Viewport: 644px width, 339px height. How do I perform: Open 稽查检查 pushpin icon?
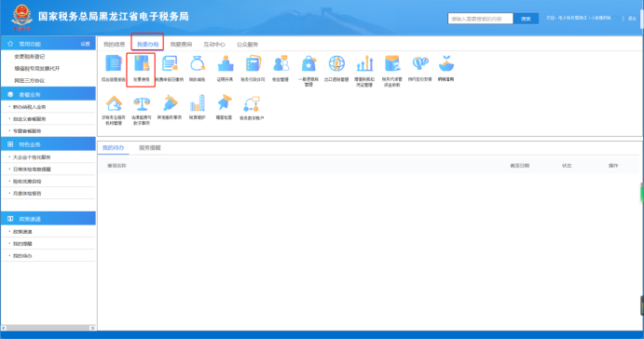pyautogui.click(x=225, y=102)
